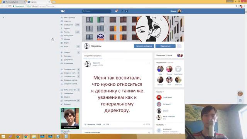247x139 pixels.
Task: Reload the page with browser refresh button
Action: click(x=9, y=6)
